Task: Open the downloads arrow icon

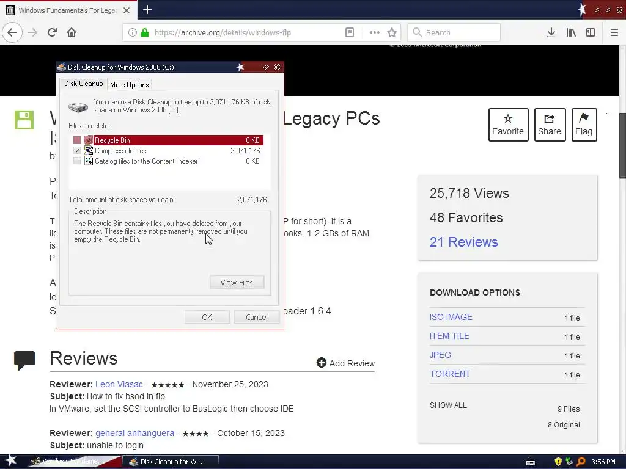Action: point(551,32)
